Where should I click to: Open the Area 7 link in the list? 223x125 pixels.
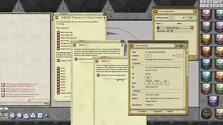pos(58,85)
